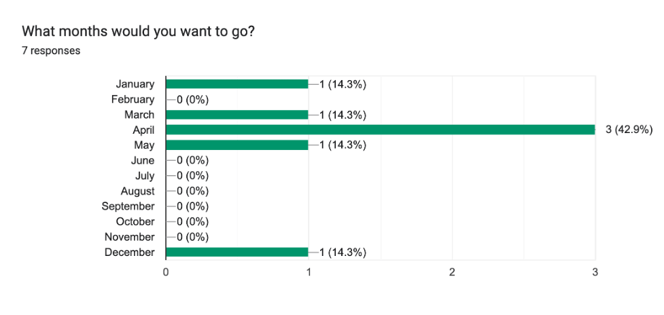Click the March green bar
The height and width of the screenshot is (315, 664).
237,114
